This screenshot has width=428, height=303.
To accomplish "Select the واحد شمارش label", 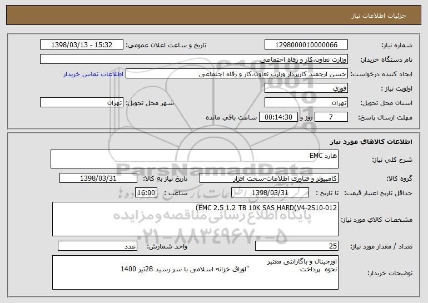I will (167, 246).
